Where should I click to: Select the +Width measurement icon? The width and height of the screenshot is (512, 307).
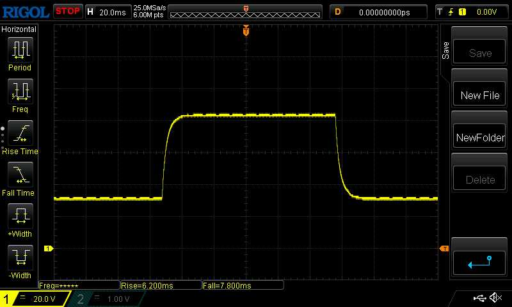[x=20, y=216]
